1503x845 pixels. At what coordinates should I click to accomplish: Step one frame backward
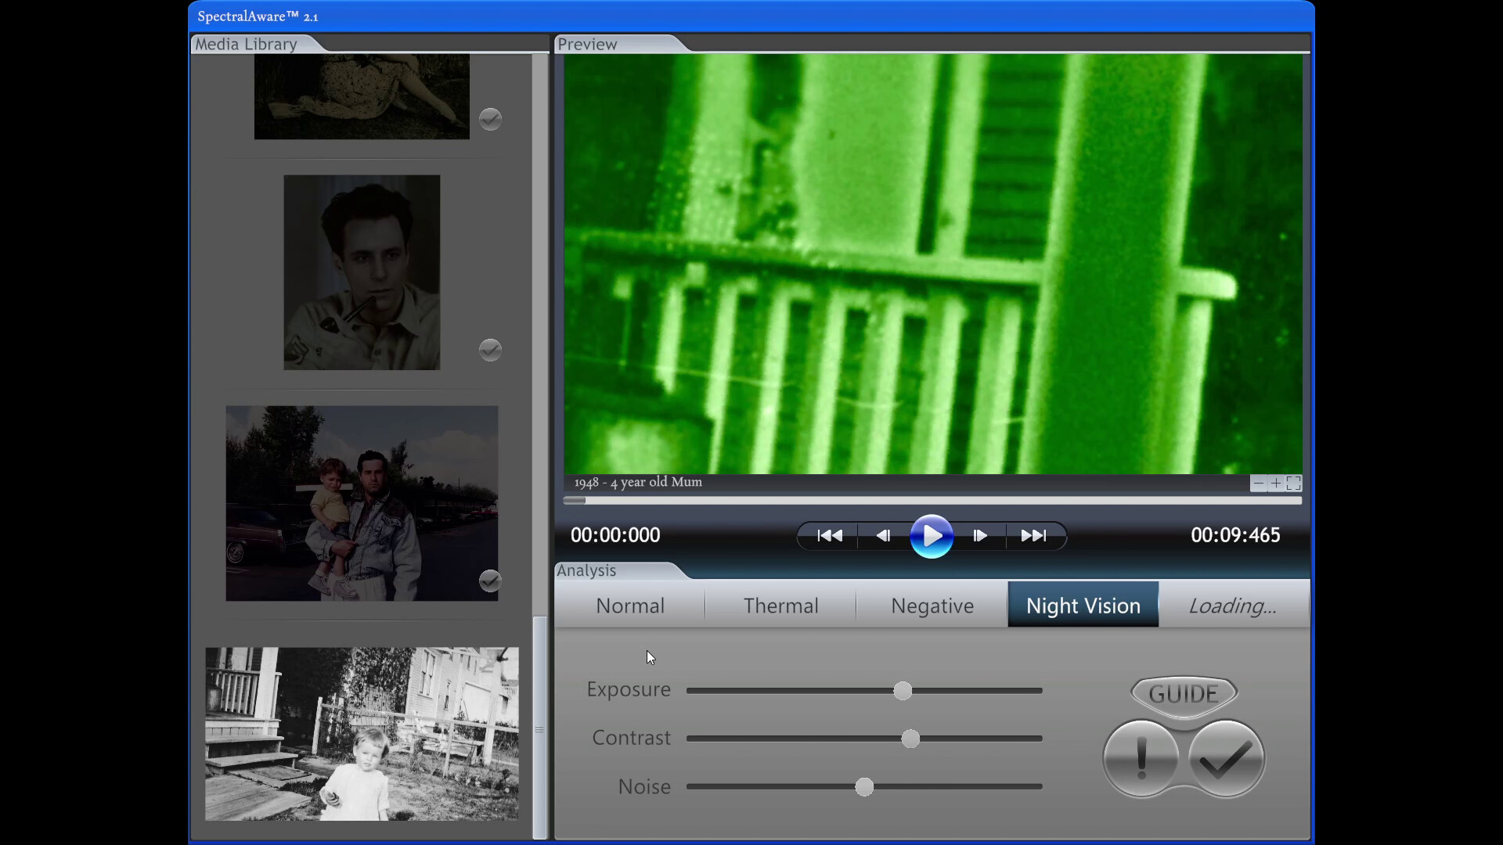[x=882, y=536]
